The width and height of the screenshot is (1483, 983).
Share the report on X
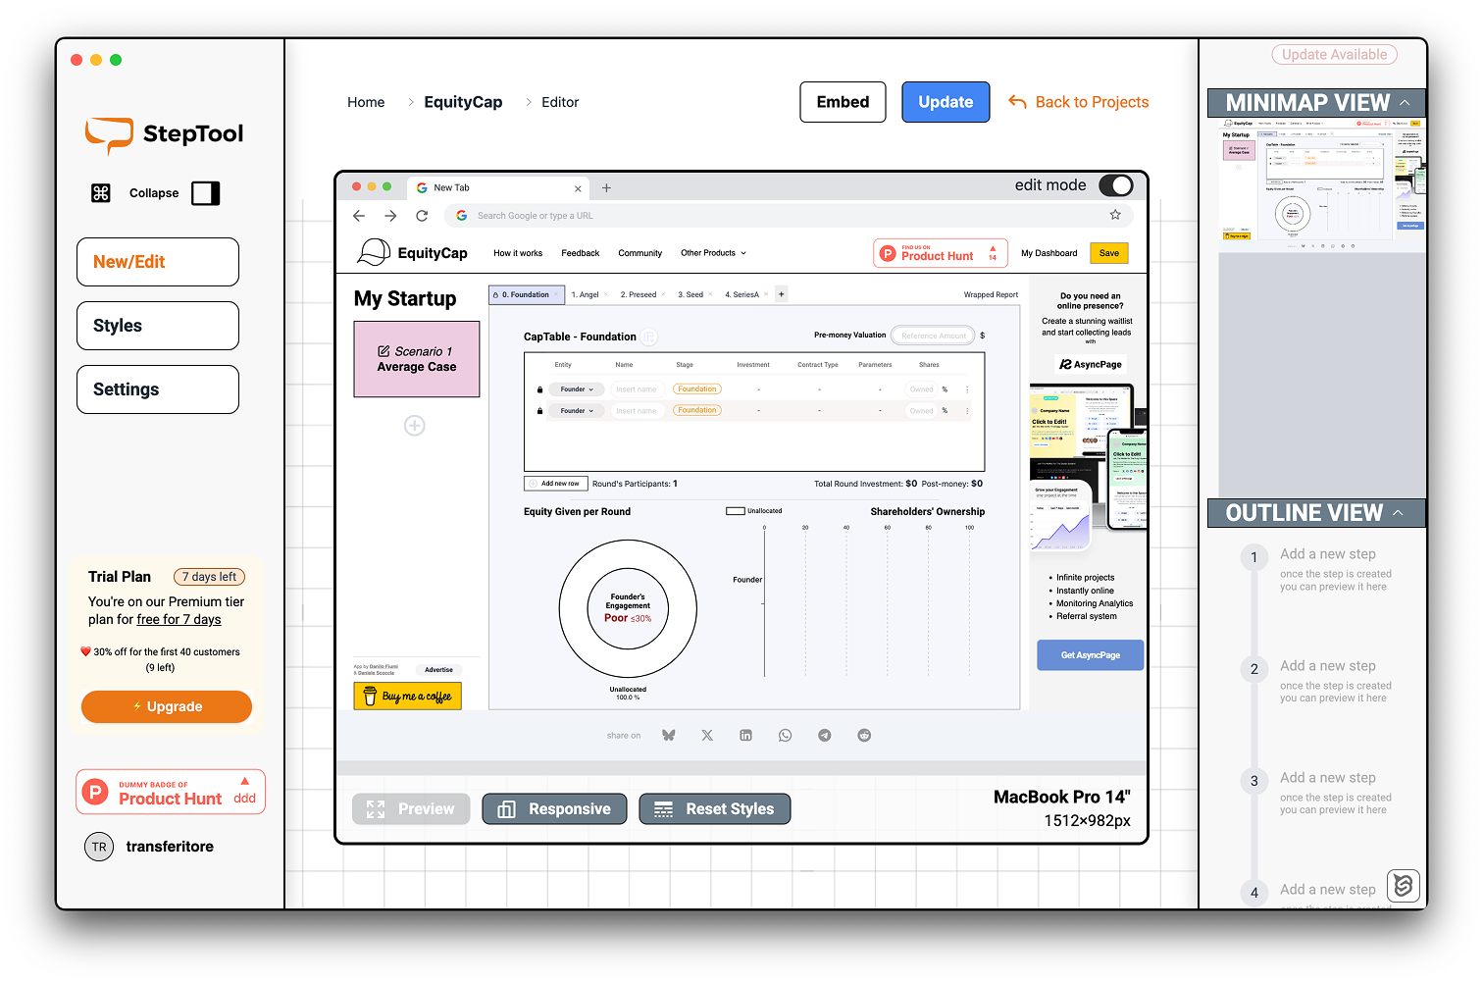(x=707, y=735)
